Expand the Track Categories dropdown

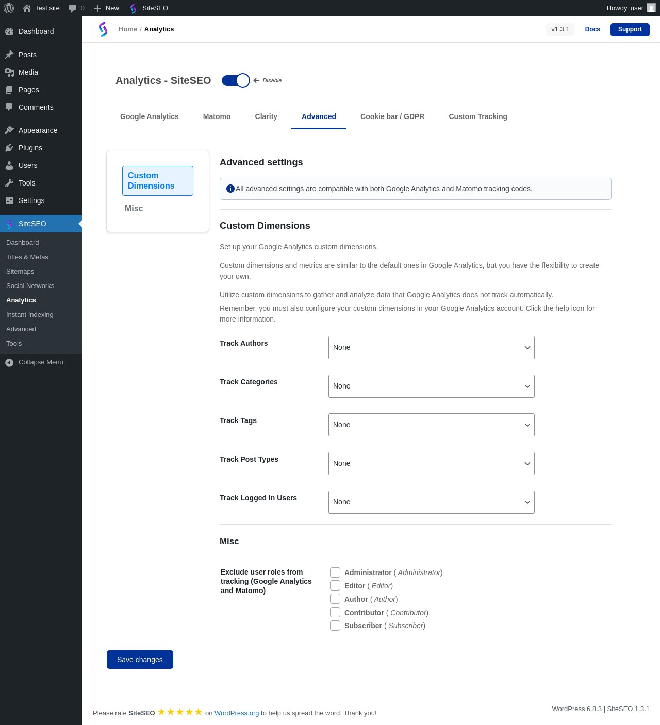click(x=431, y=386)
